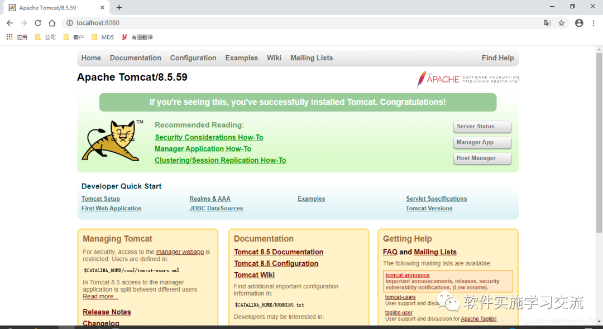This screenshot has height=329, width=603.
Task: Open Mailing Lists in the navigation bar
Action: 312,58
